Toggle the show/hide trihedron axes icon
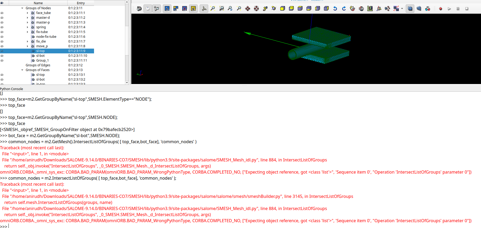This screenshot has height=228, width=481. click(204, 9)
